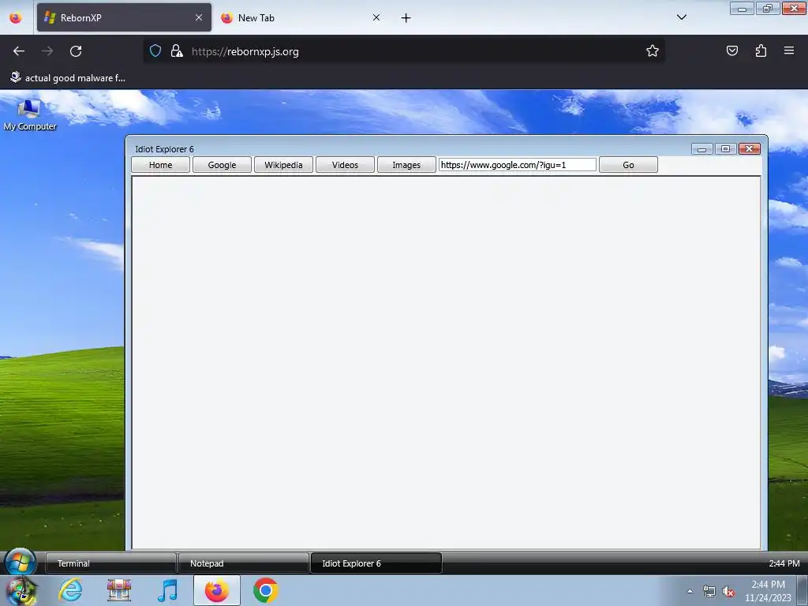Expand the list all tabs chevron
Image resolution: width=808 pixels, height=606 pixels.
[x=681, y=17]
